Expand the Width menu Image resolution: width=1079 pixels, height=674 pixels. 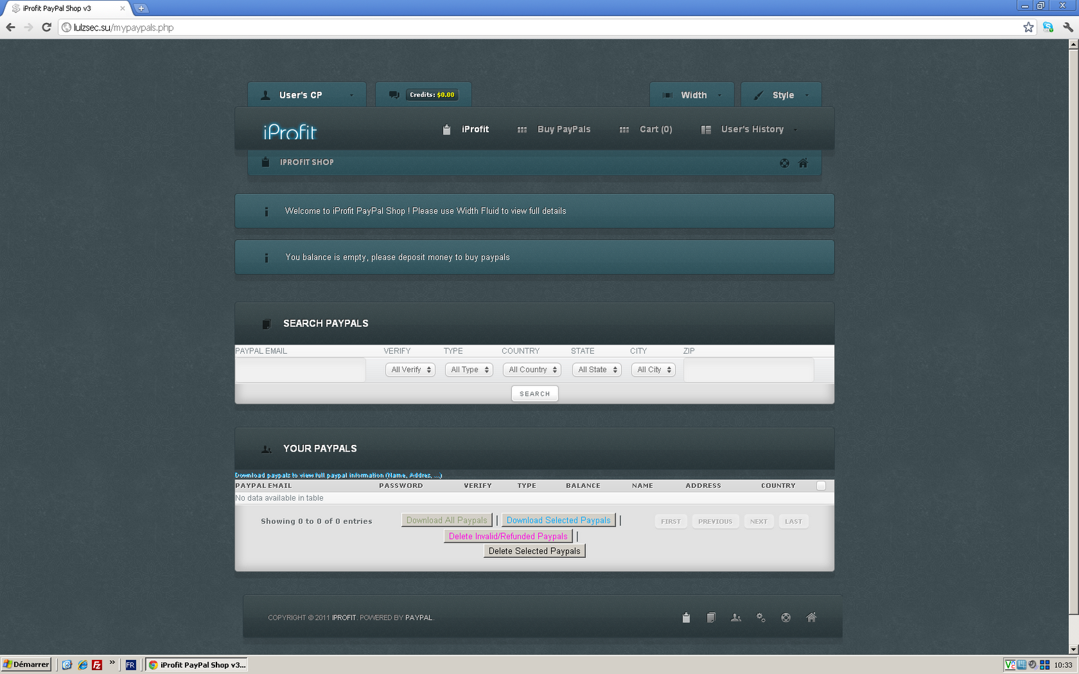click(691, 95)
